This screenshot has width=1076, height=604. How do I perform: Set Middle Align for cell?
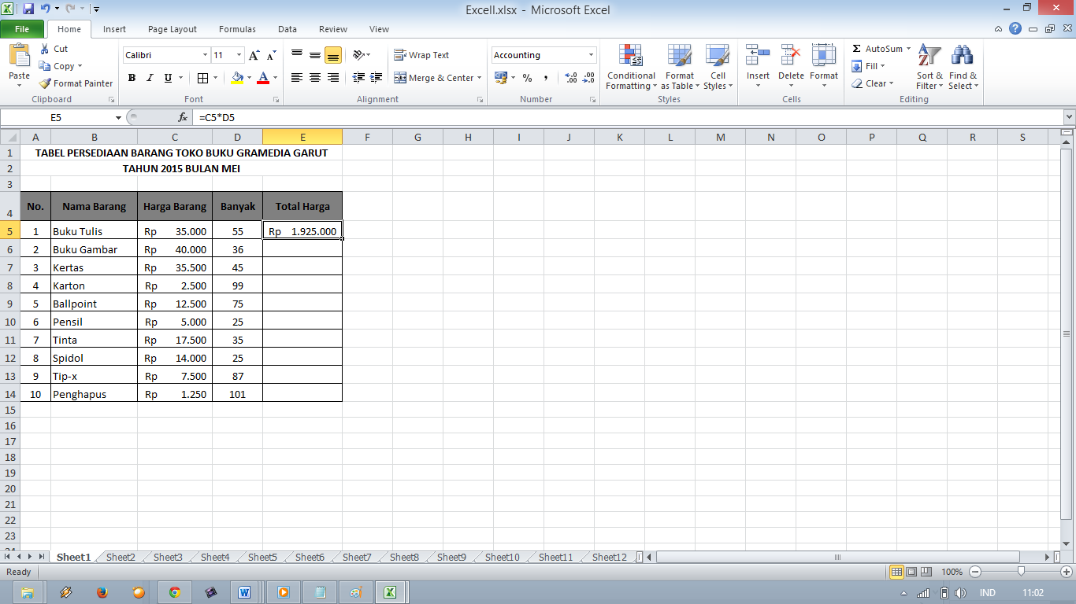(x=315, y=55)
